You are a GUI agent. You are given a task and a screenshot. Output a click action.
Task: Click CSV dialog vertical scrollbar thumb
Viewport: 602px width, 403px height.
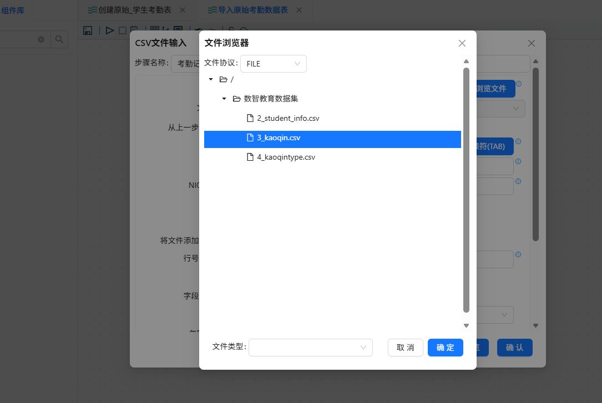535,155
